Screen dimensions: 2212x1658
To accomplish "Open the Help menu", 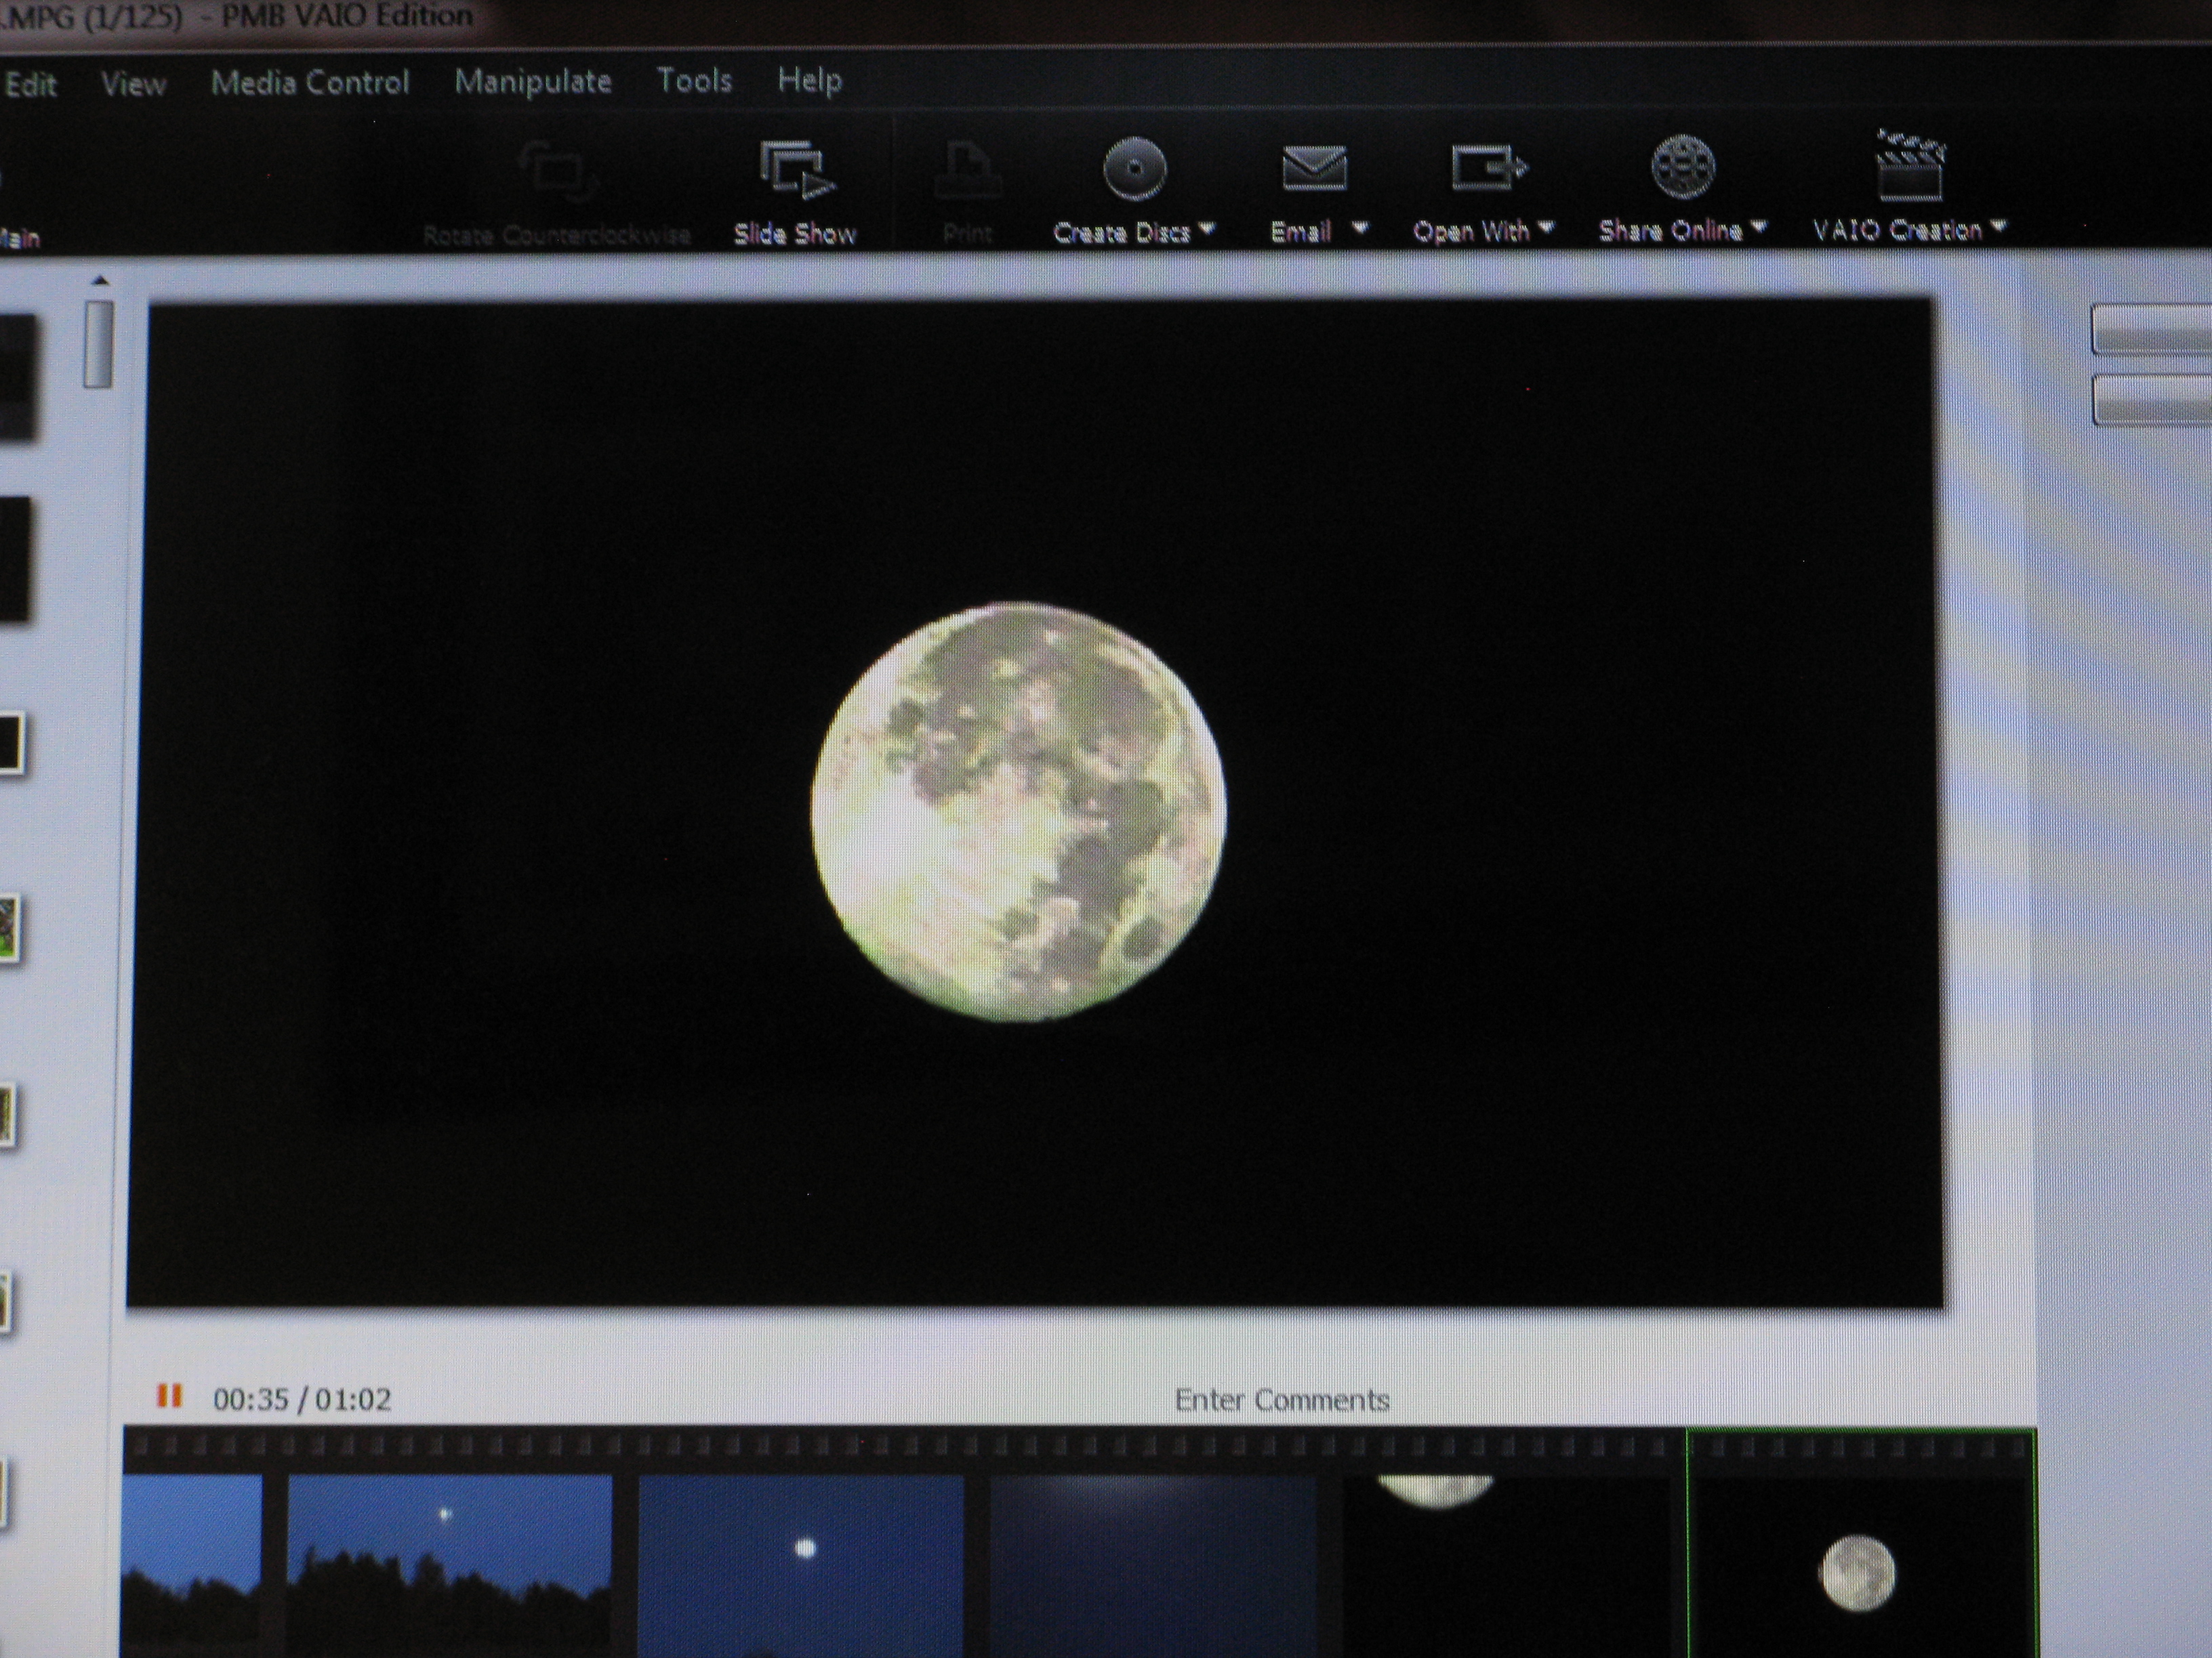I will pos(809,80).
